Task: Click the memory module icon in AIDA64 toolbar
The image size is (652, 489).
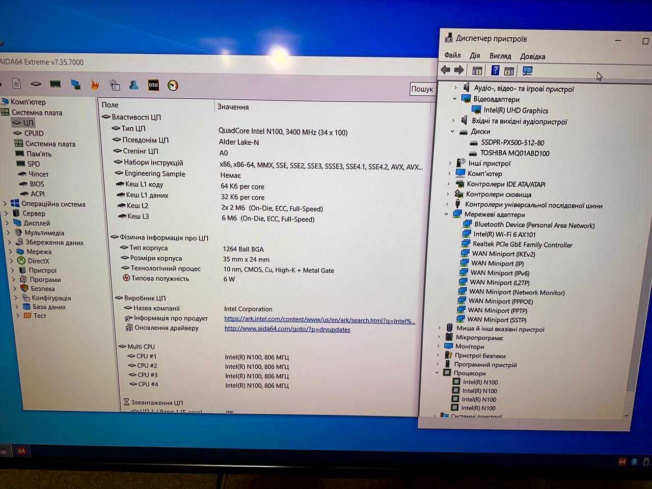Action: point(55,84)
